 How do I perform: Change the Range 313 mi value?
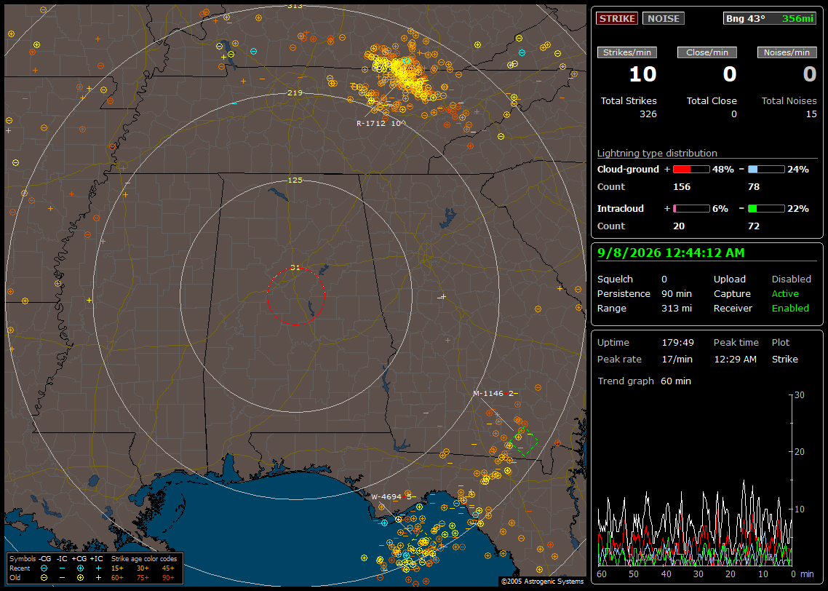point(677,309)
